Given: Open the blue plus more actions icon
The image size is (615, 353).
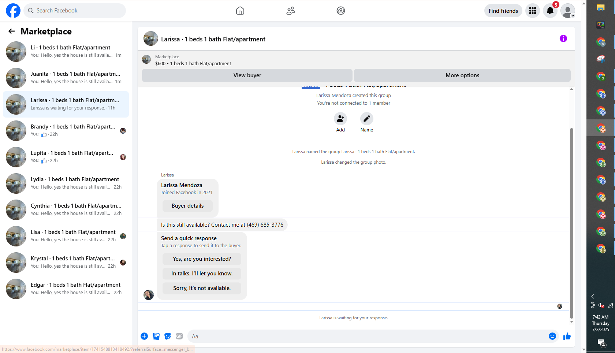Looking at the screenshot, I should click(x=144, y=336).
